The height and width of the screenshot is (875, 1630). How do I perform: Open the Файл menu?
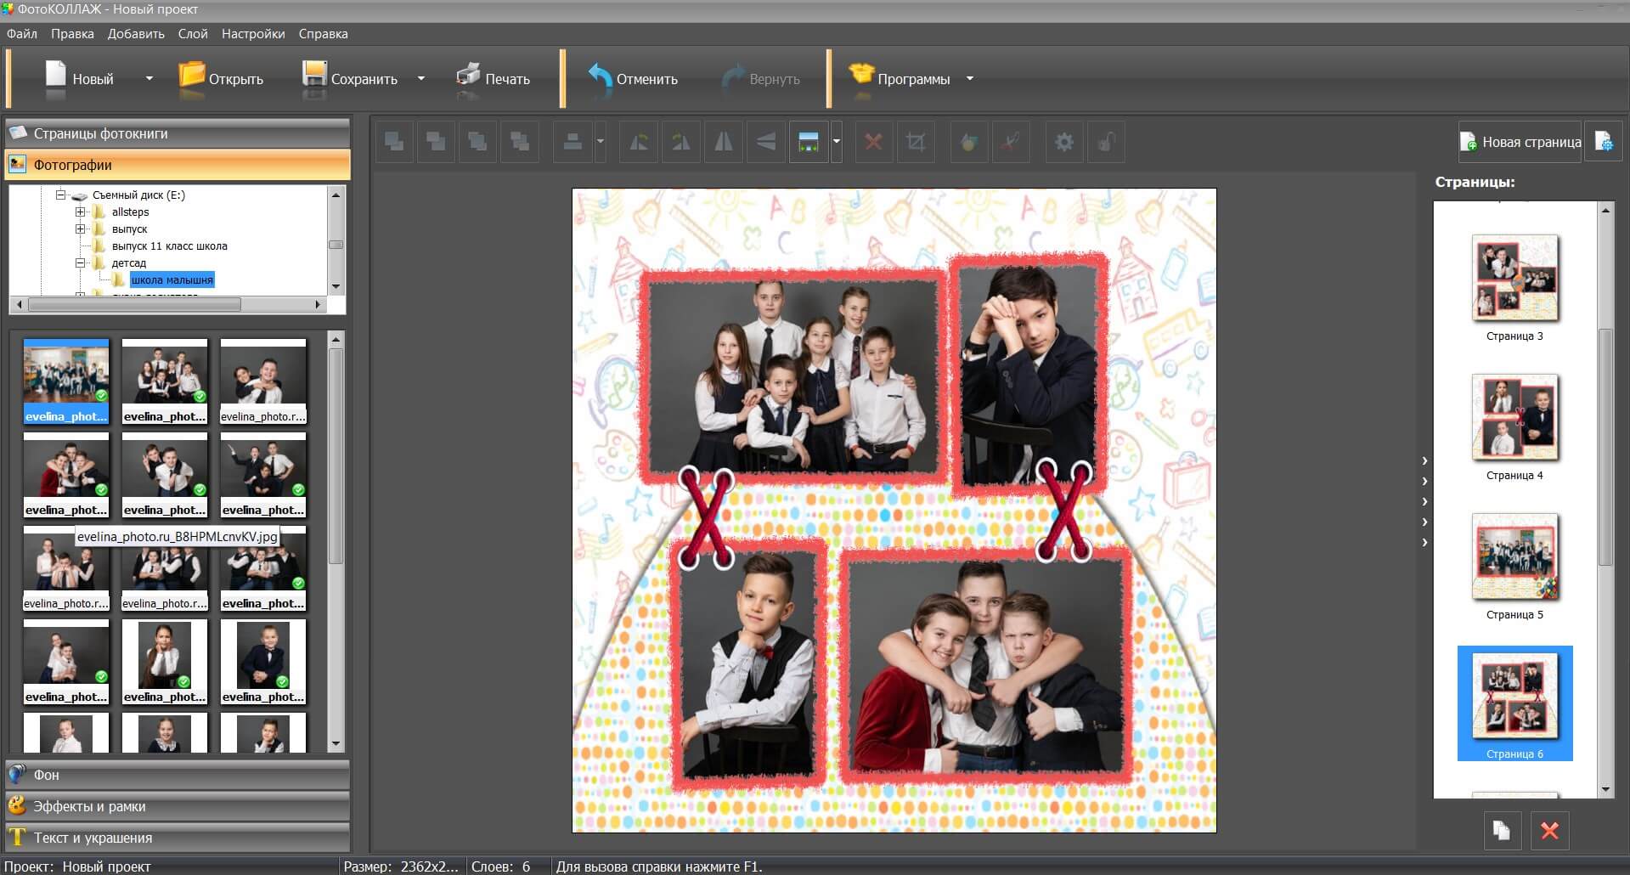click(x=22, y=34)
